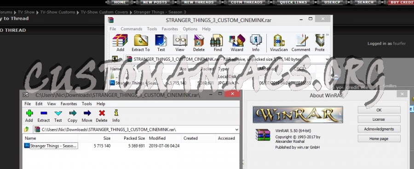
Task: Click the VirusScan toolbar icon
Action: (x=279, y=43)
